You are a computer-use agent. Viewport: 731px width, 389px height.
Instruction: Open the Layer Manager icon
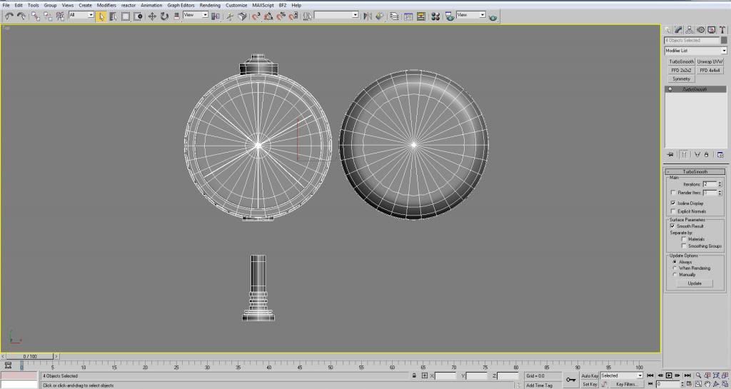coord(394,16)
